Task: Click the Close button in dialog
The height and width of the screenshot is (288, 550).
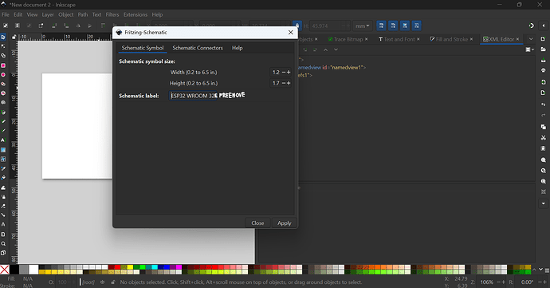Action: click(257, 223)
